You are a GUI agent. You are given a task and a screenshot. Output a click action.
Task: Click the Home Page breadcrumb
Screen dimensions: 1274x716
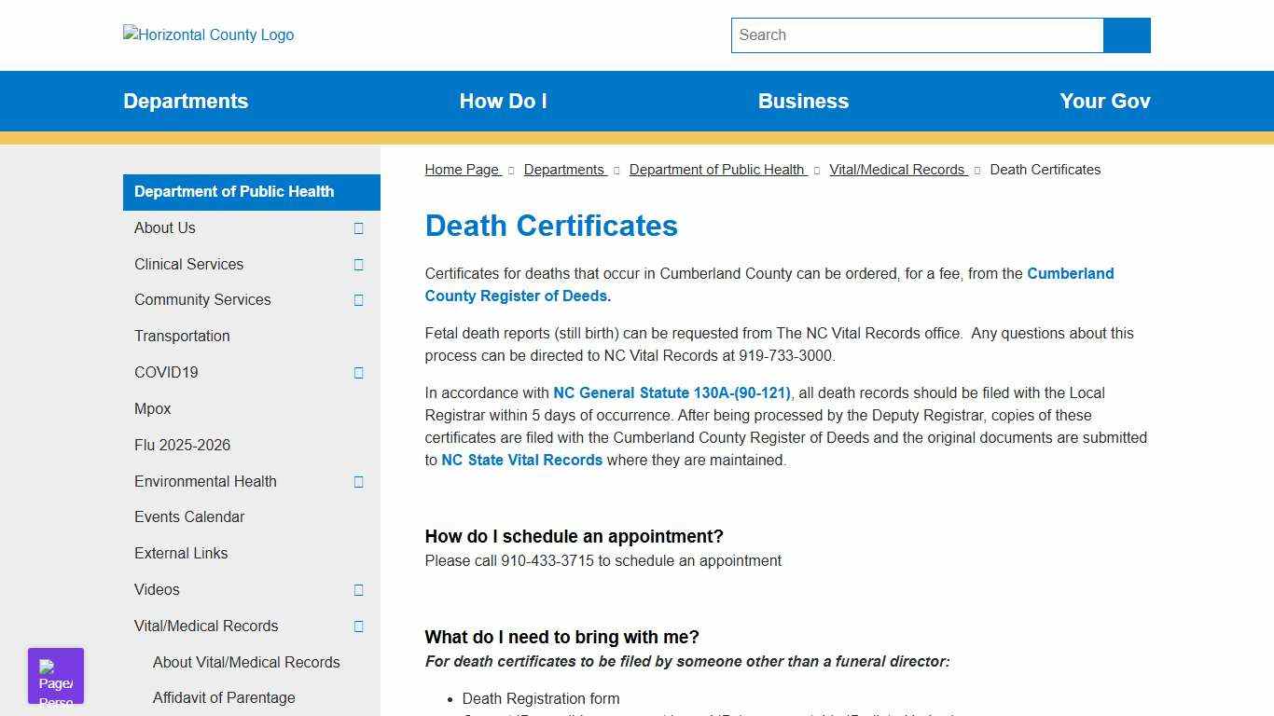(x=462, y=169)
